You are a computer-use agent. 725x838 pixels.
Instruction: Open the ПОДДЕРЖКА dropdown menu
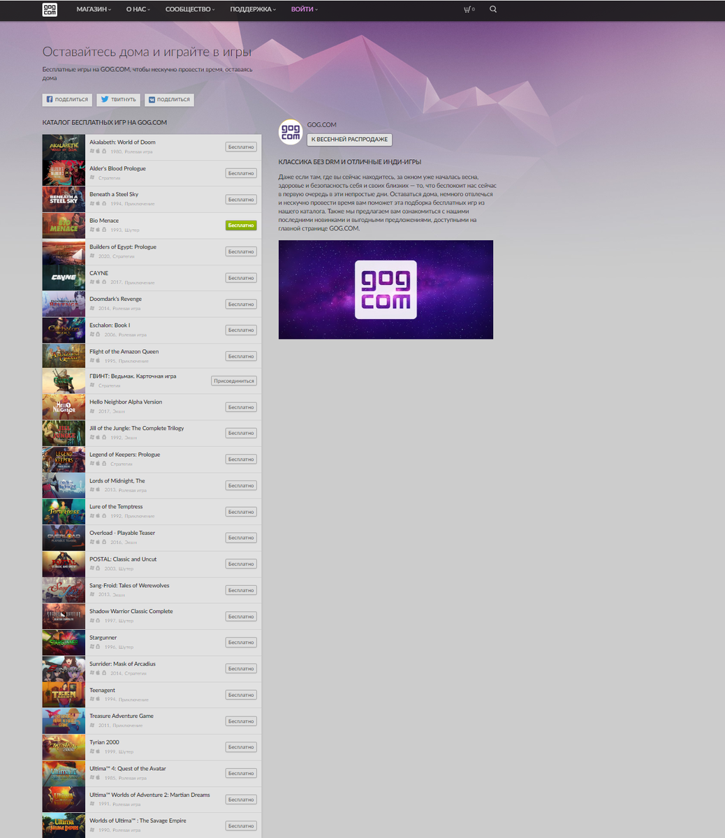click(254, 10)
